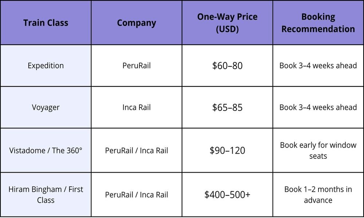This screenshot has width=364, height=218.
Task: Click the $60–80 price cell
Action: [227, 66]
